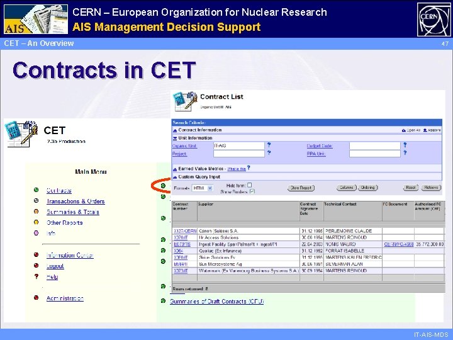453x340 pixels.
Task: Click the Open All icon
Action: [403, 130]
